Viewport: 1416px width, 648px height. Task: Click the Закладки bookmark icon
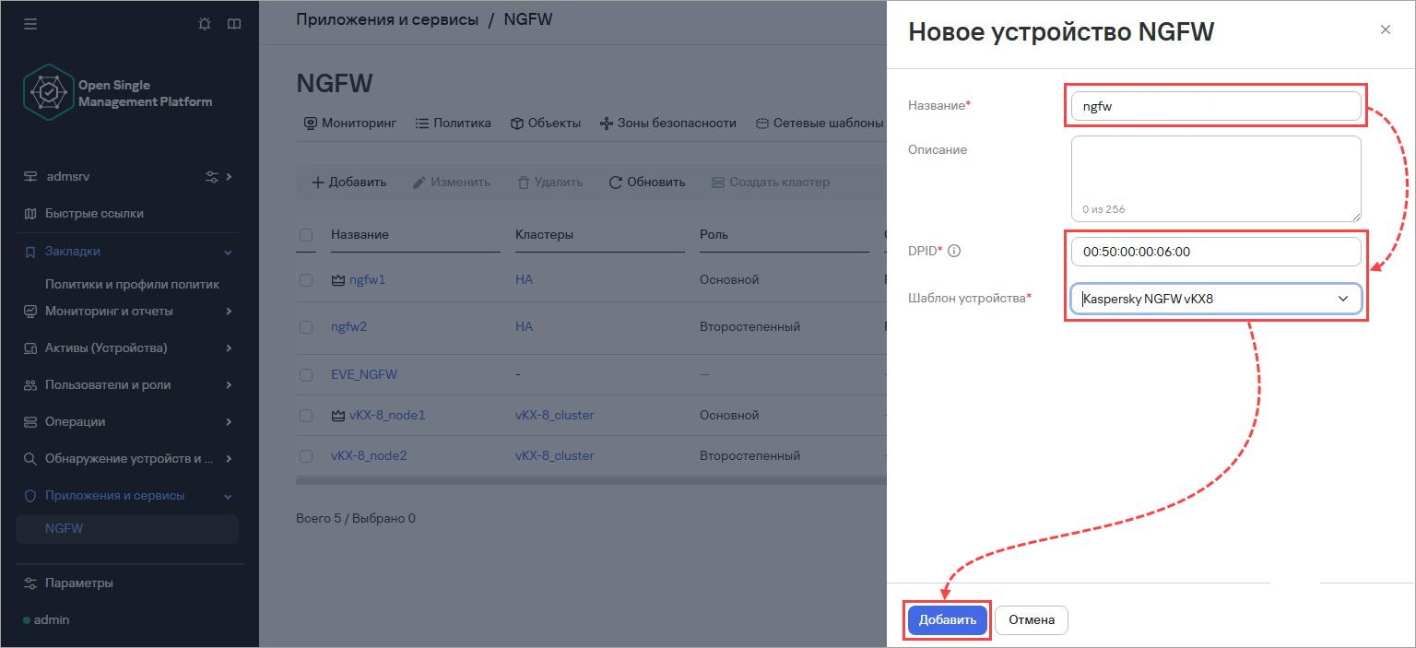(30, 252)
